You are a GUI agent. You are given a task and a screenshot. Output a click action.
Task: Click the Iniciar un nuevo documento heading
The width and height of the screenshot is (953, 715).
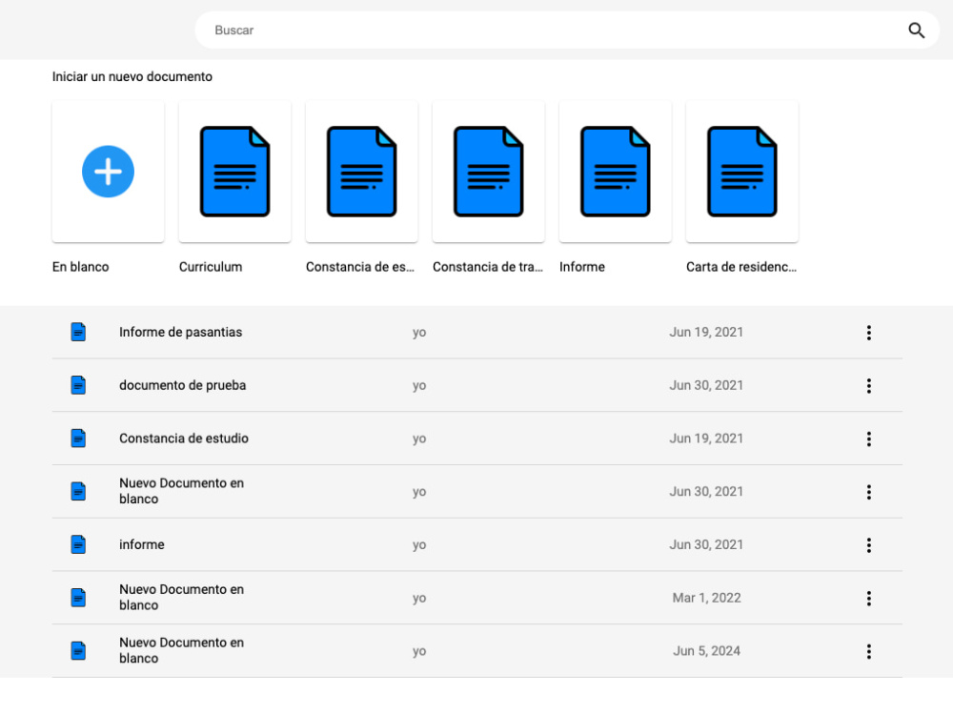click(x=132, y=76)
